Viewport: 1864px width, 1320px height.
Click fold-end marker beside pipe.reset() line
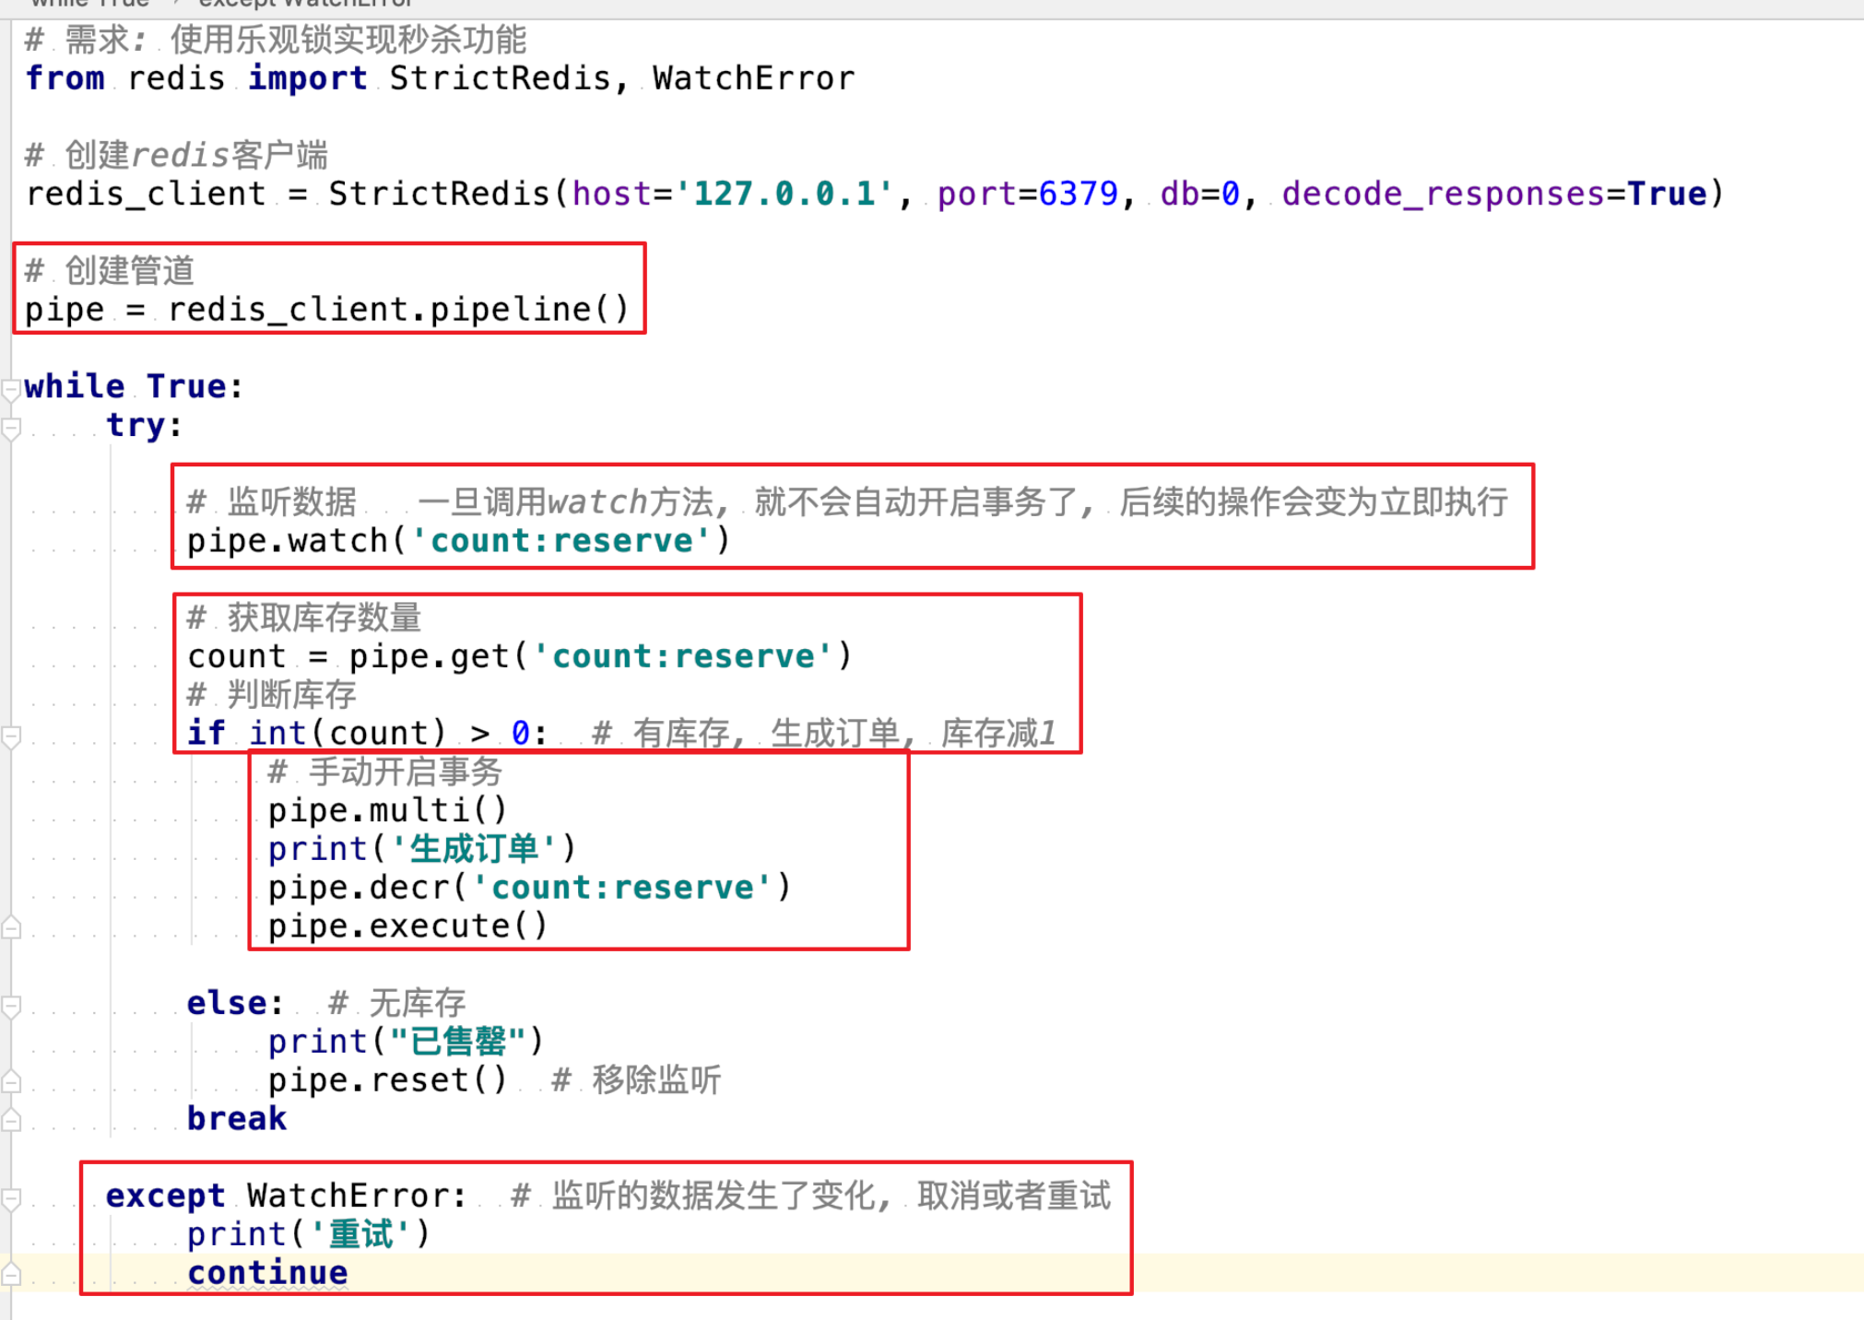tap(11, 1081)
